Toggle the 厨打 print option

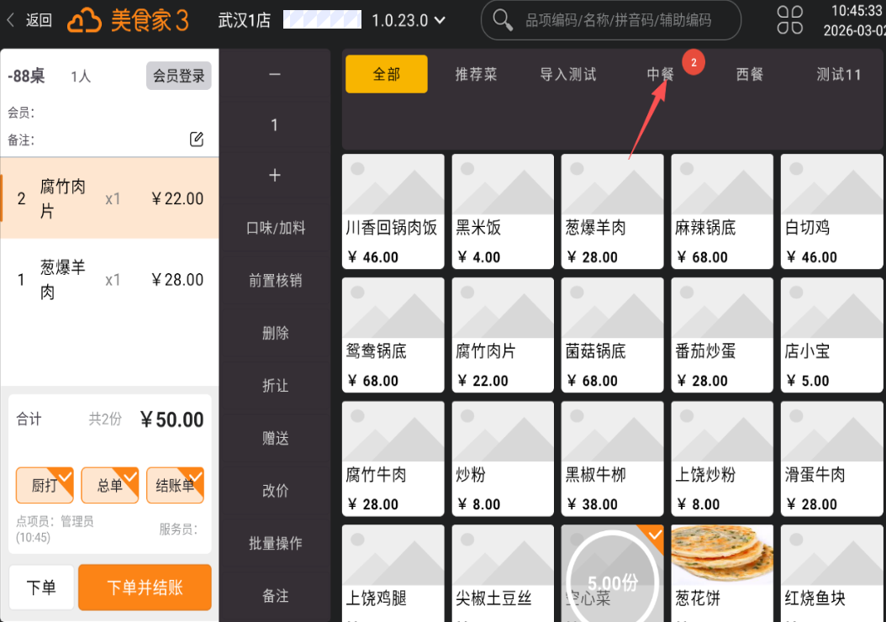(45, 485)
